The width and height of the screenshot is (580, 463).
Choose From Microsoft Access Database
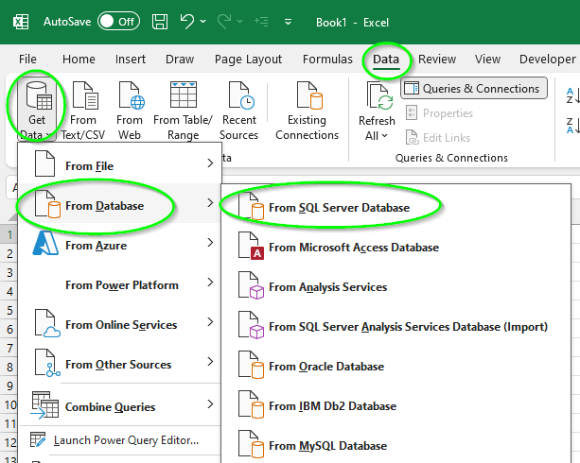(x=396, y=245)
